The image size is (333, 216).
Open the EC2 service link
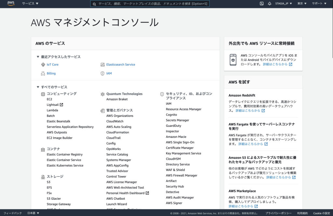pos(49,99)
